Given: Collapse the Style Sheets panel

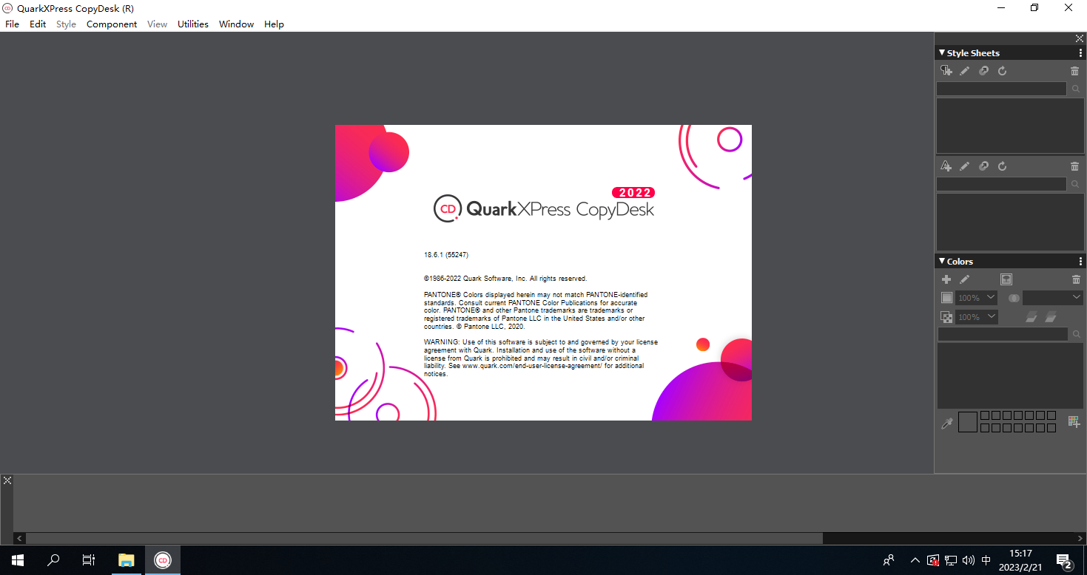Looking at the screenshot, I should [x=941, y=53].
